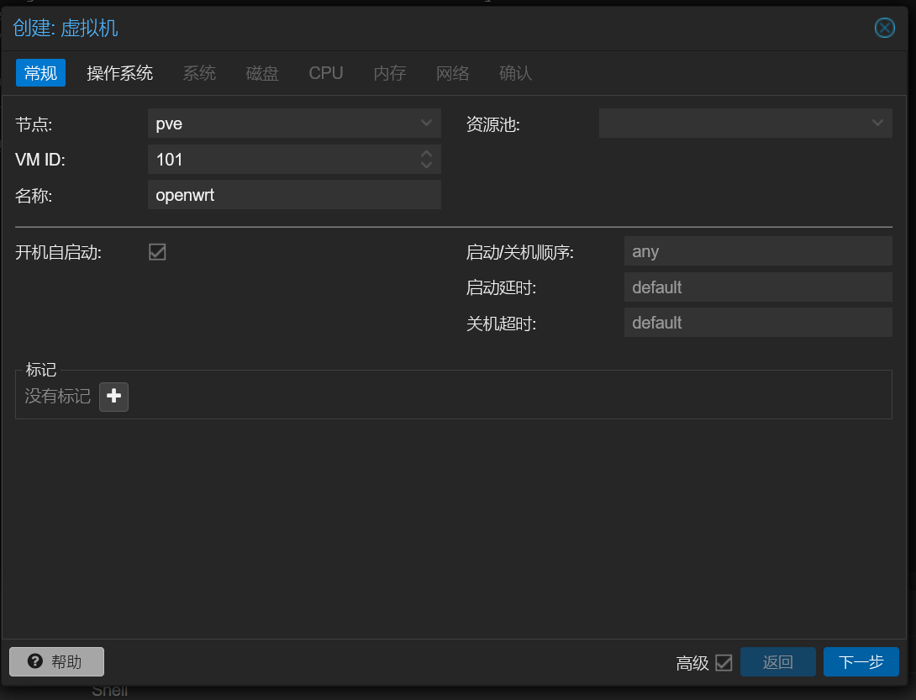Increment VM ID with the up arrow

(x=426, y=154)
